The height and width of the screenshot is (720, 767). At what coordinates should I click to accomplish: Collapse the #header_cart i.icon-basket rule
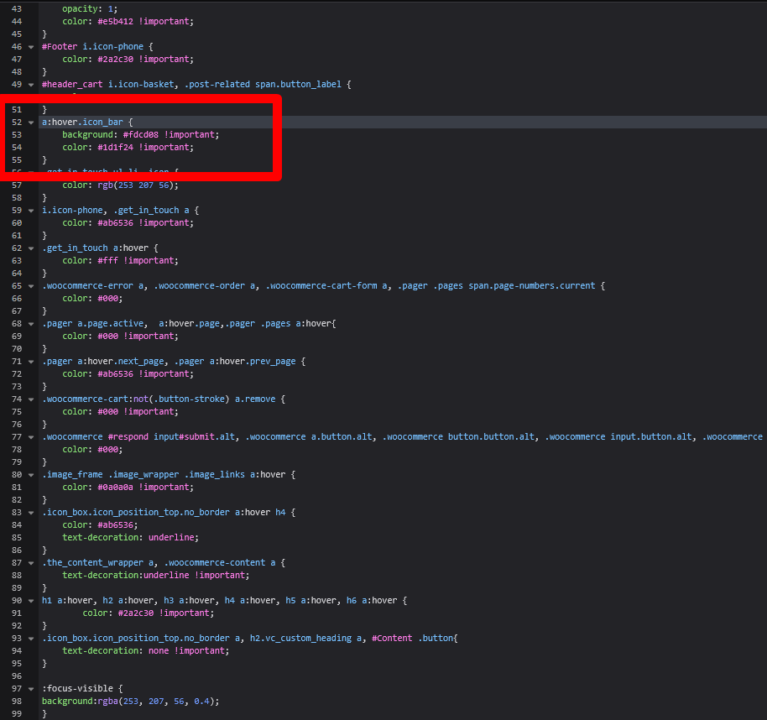(x=31, y=84)
